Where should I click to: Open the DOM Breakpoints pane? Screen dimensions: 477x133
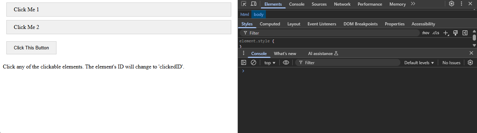(360, 24)
